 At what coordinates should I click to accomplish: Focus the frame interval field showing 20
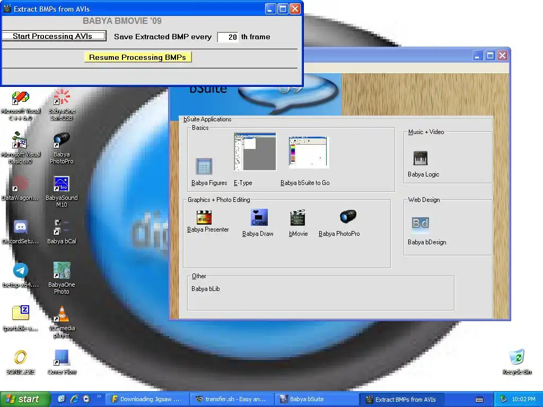(228, 37)
